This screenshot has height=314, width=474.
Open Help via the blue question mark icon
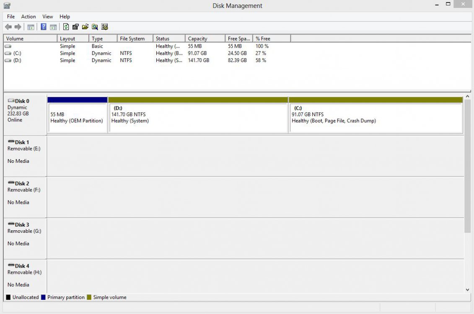point(44,26)
